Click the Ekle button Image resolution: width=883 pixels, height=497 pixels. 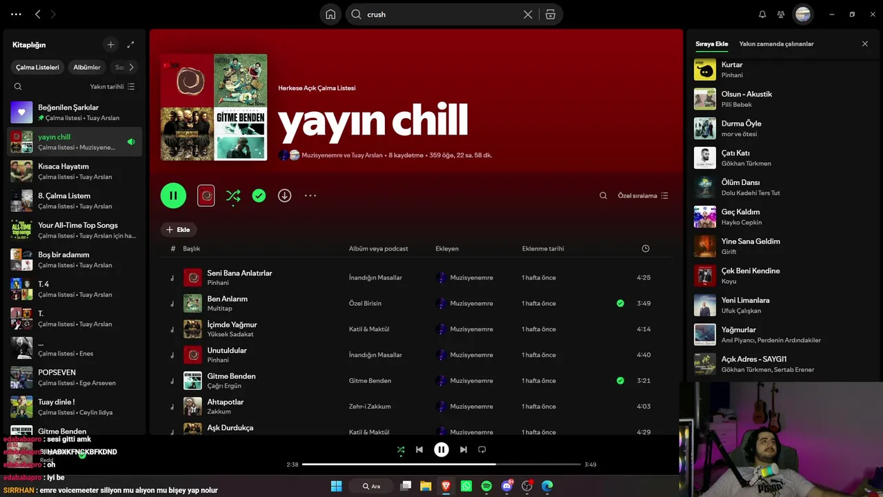pos(178,230)
